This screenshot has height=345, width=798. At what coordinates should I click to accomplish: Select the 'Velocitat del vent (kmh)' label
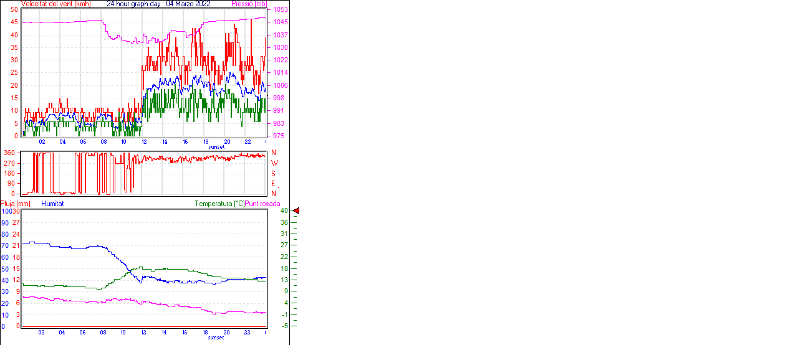coord(56,4)
